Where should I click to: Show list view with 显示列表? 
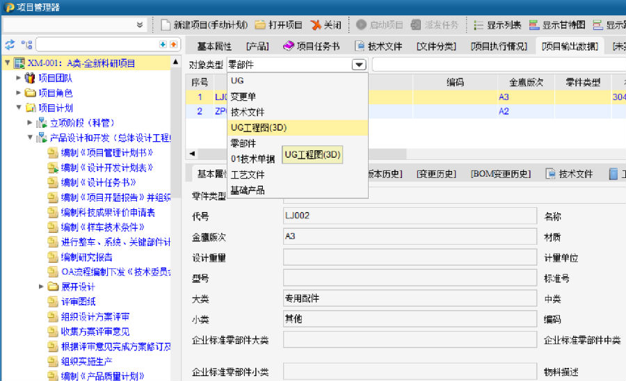[x=497, y=24]
